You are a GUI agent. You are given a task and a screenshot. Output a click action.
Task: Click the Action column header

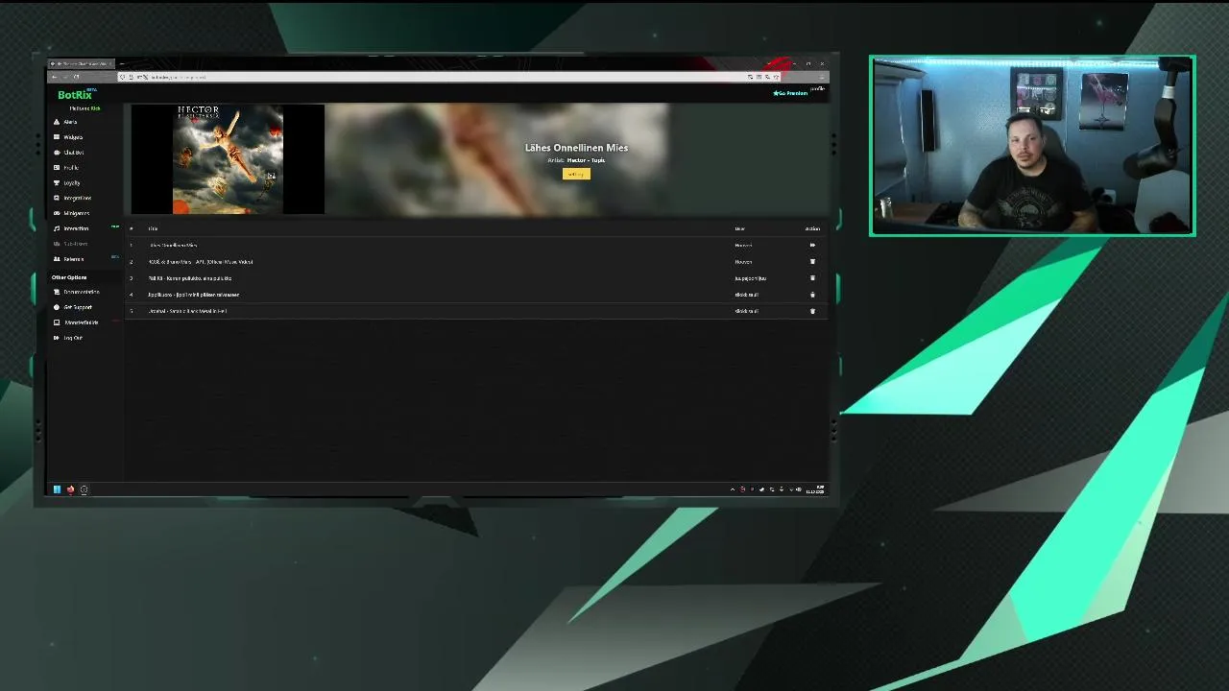click(x=812, y=228)
